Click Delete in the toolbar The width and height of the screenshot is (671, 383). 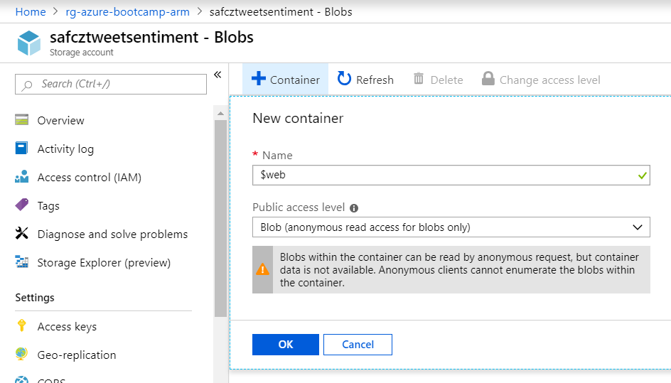(x=438, y=80)
